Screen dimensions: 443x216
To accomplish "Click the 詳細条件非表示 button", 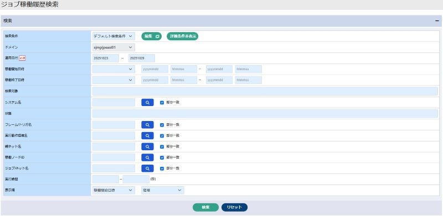I will [x=183, y=36].
